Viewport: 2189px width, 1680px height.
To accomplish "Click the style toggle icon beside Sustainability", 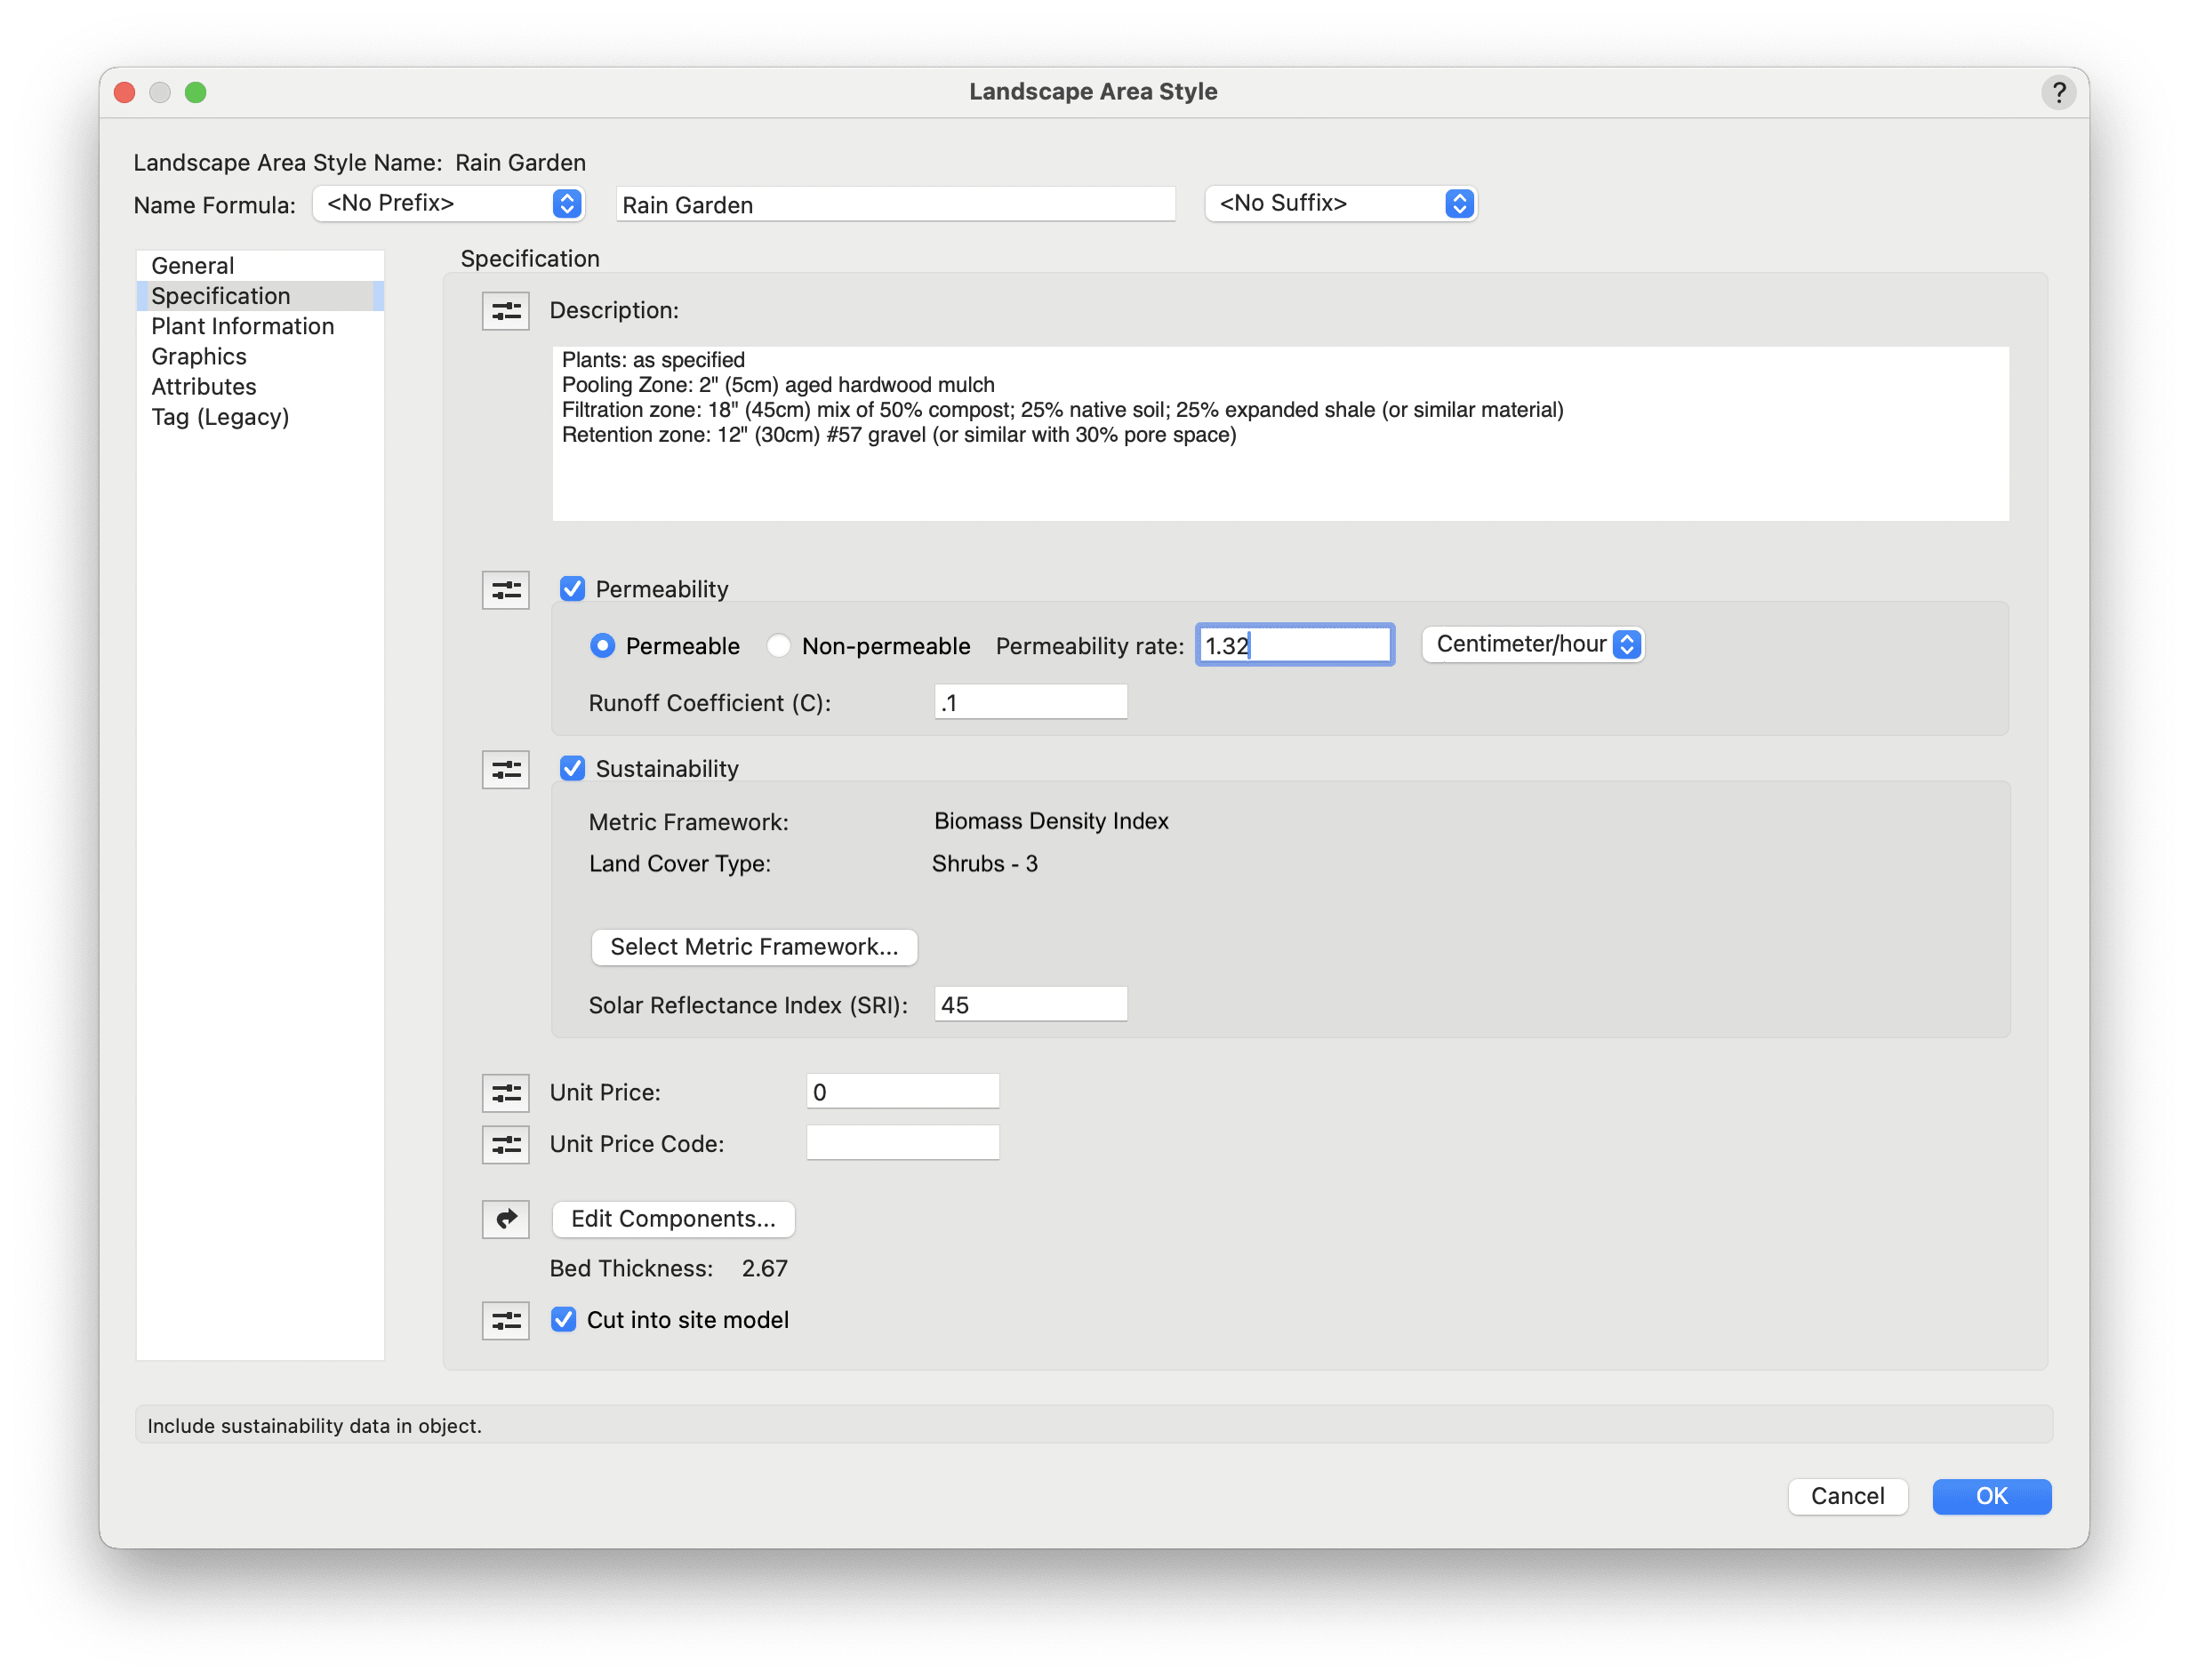I will pos(505,770).
